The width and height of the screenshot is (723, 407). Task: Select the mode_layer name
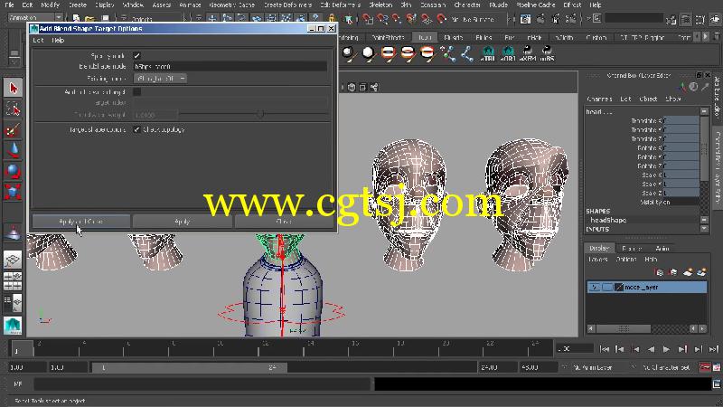[x=641, y=287]
